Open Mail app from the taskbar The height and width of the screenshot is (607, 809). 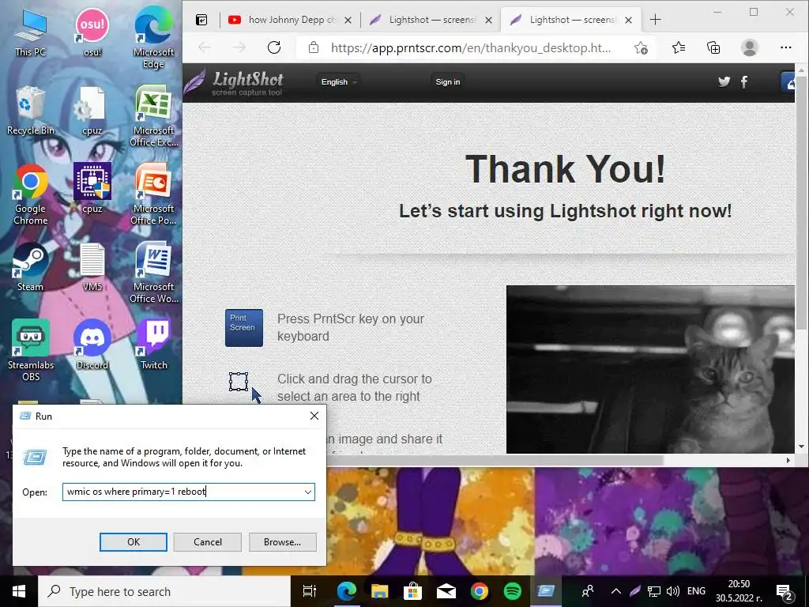(446, 591)
